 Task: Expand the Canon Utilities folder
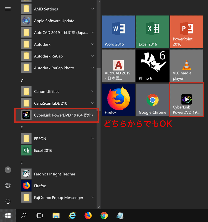(x=93, y=92)
